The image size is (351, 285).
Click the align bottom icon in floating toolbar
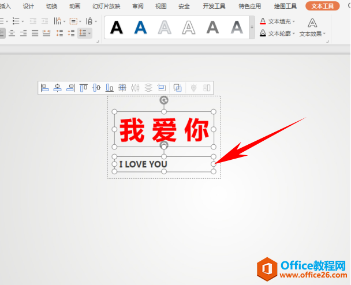click(x=109, y=88)
